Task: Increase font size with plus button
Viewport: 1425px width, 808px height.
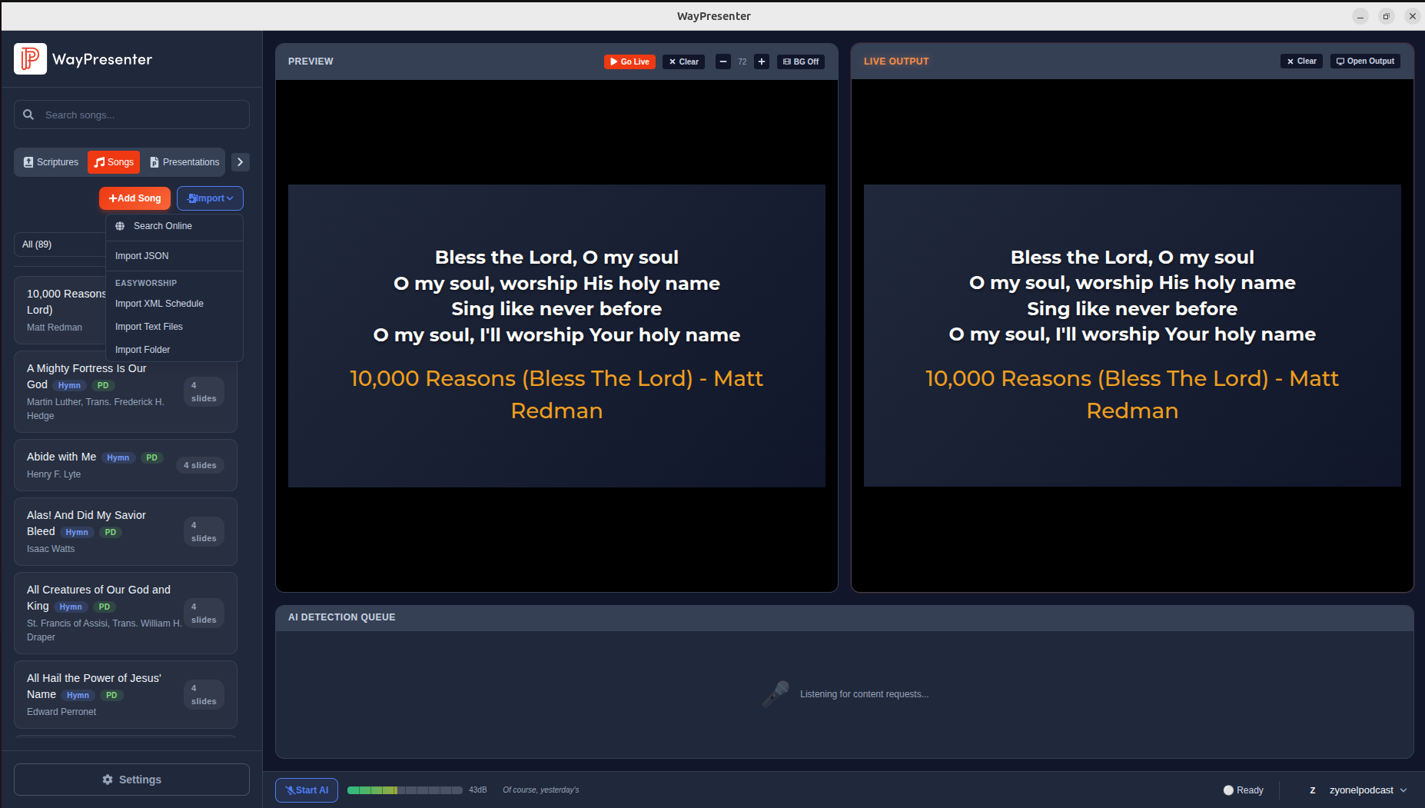Action: tap(761, 62)
